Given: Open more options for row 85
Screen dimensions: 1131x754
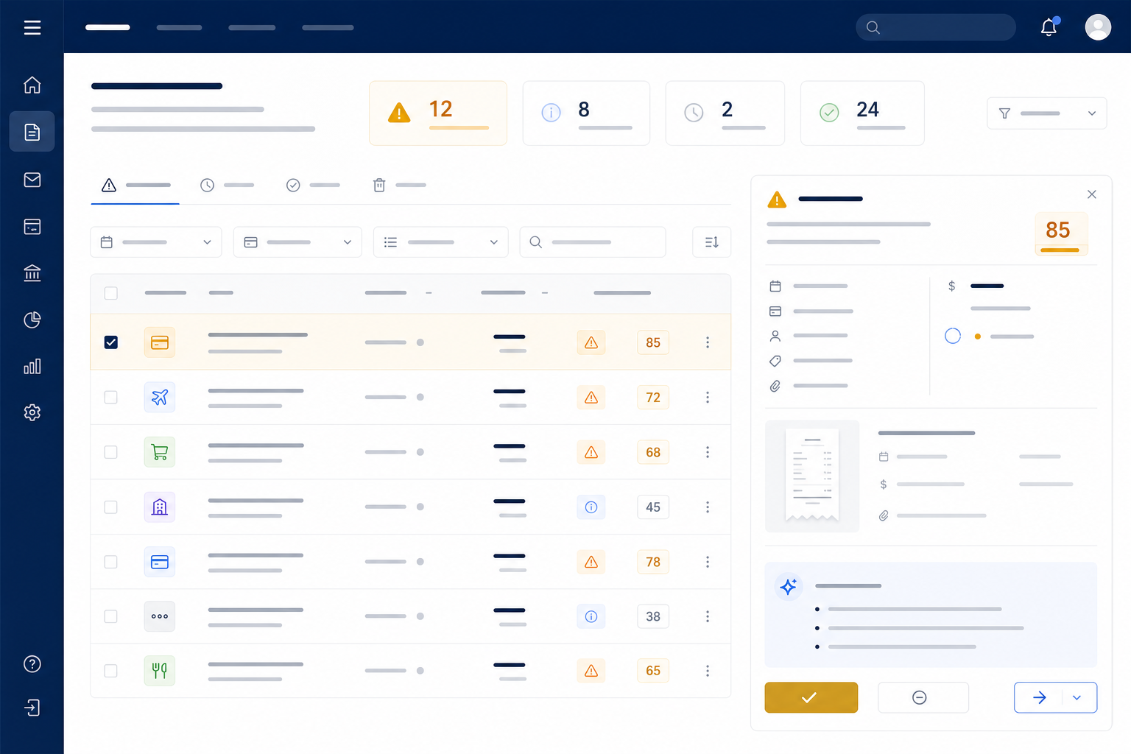Looking at the screenshot, I should 708,342.
